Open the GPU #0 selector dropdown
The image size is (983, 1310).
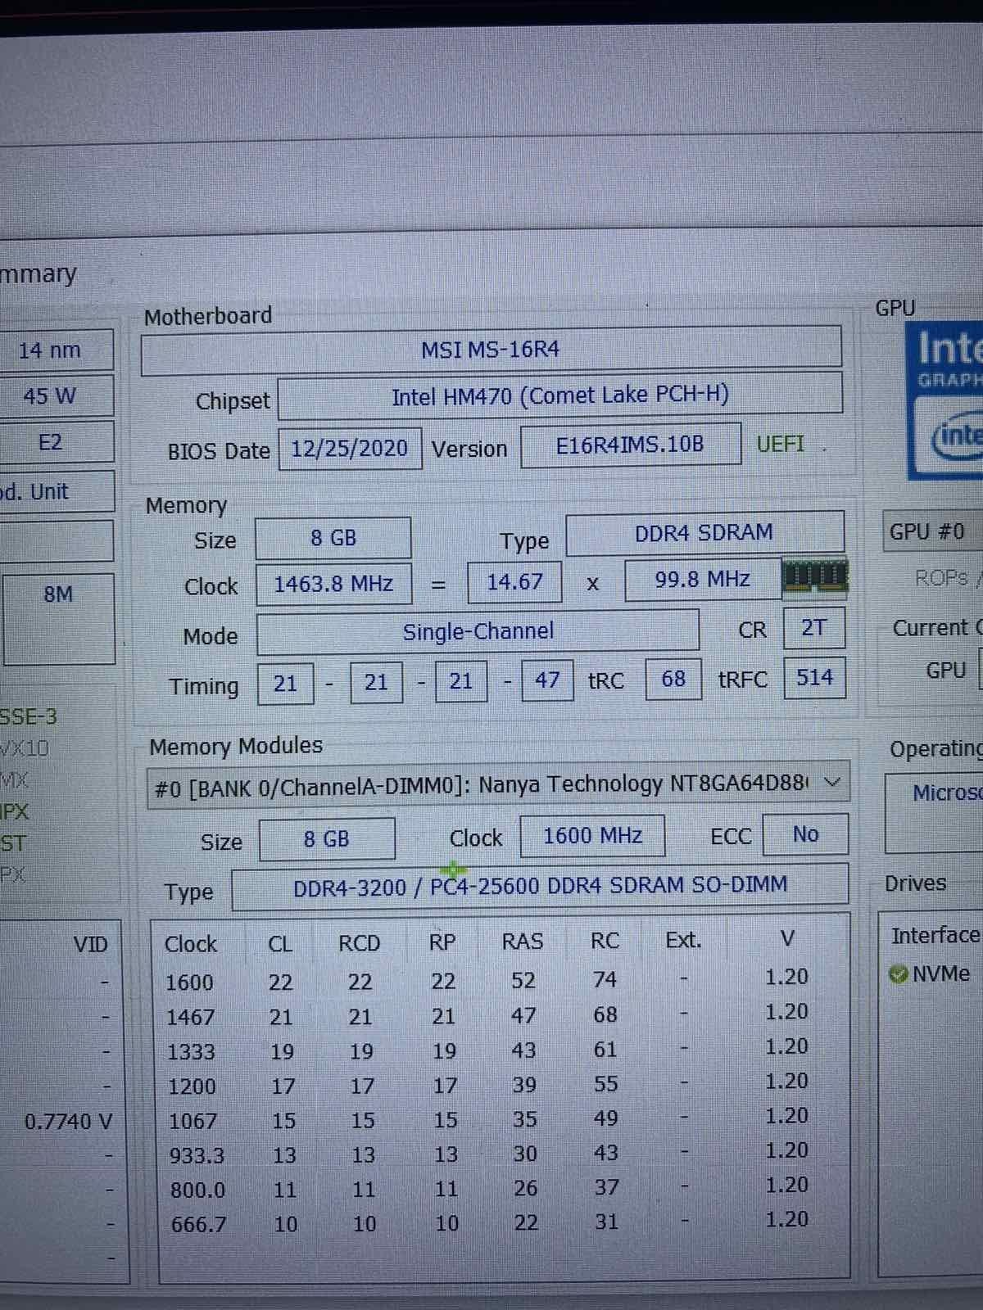[932, 531]
